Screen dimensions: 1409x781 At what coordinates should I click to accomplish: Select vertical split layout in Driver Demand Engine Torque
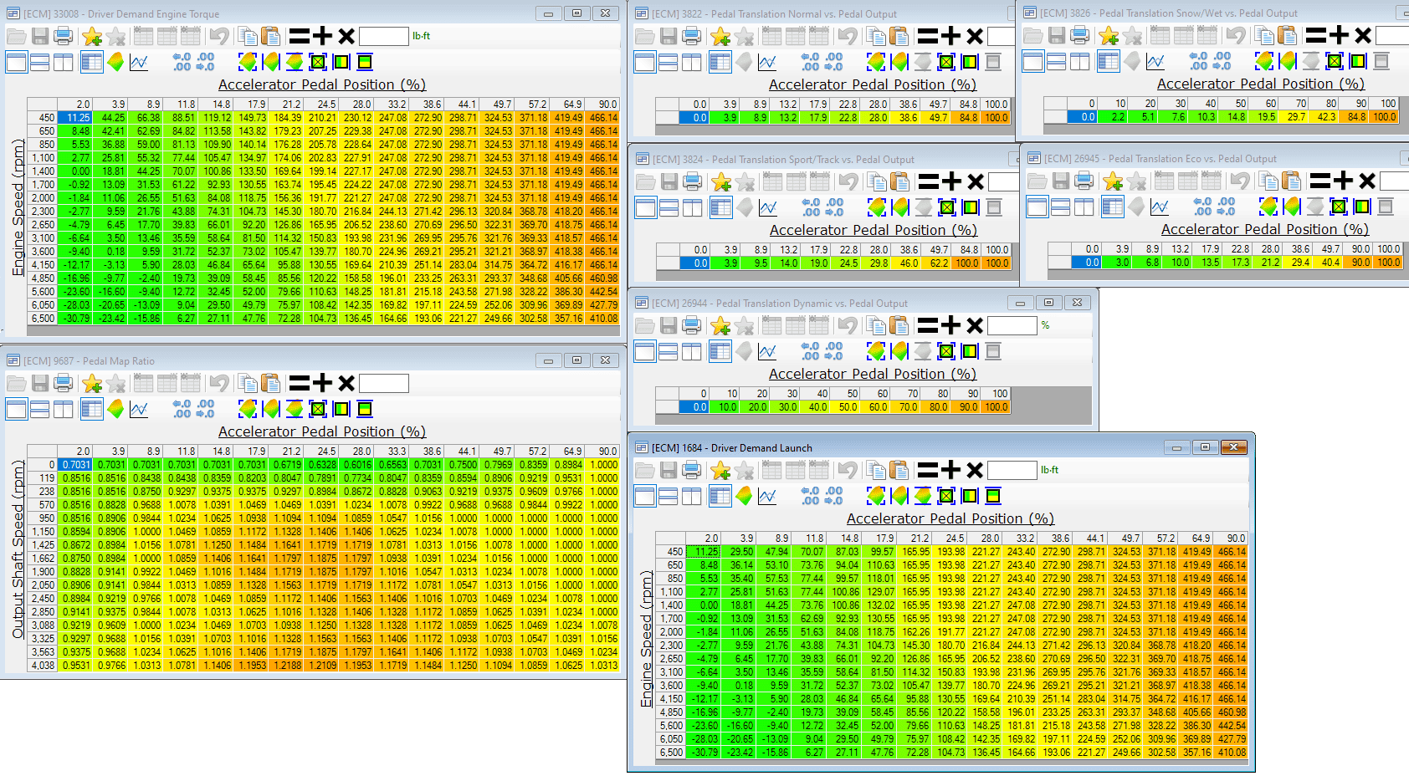63,62
